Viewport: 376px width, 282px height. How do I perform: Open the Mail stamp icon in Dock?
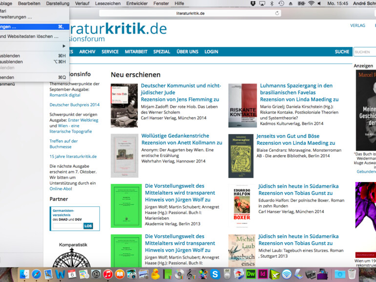(48, 274)
